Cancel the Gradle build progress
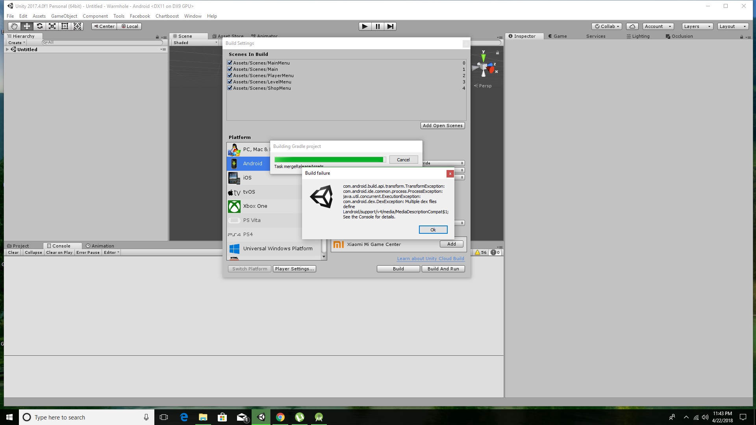The width and height of the screenshot is (756, 425). (x=404, y=160)
